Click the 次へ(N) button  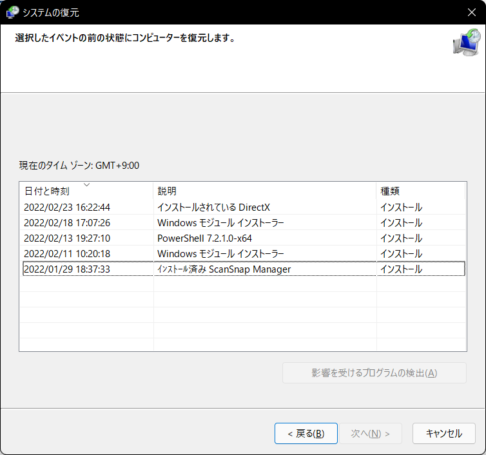[x=371, y=433]
